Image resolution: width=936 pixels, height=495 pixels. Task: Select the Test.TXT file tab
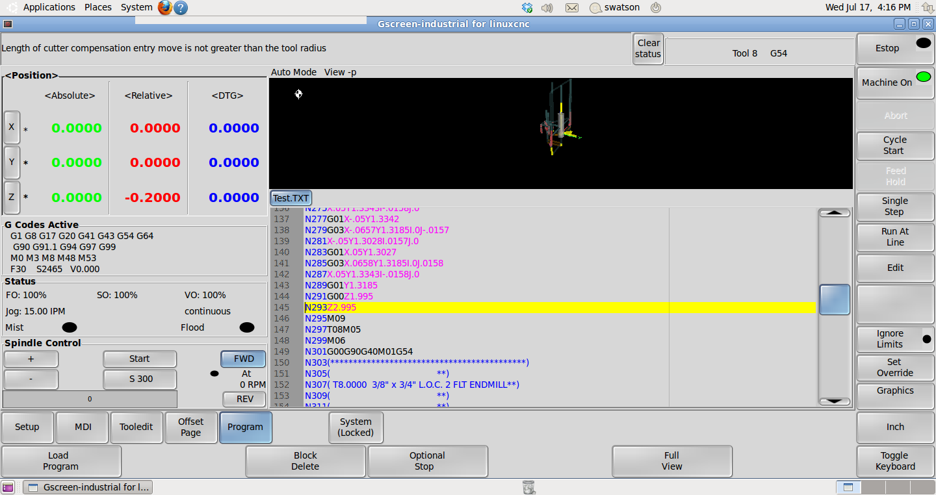pyautogui.click(x=291, y=198)
